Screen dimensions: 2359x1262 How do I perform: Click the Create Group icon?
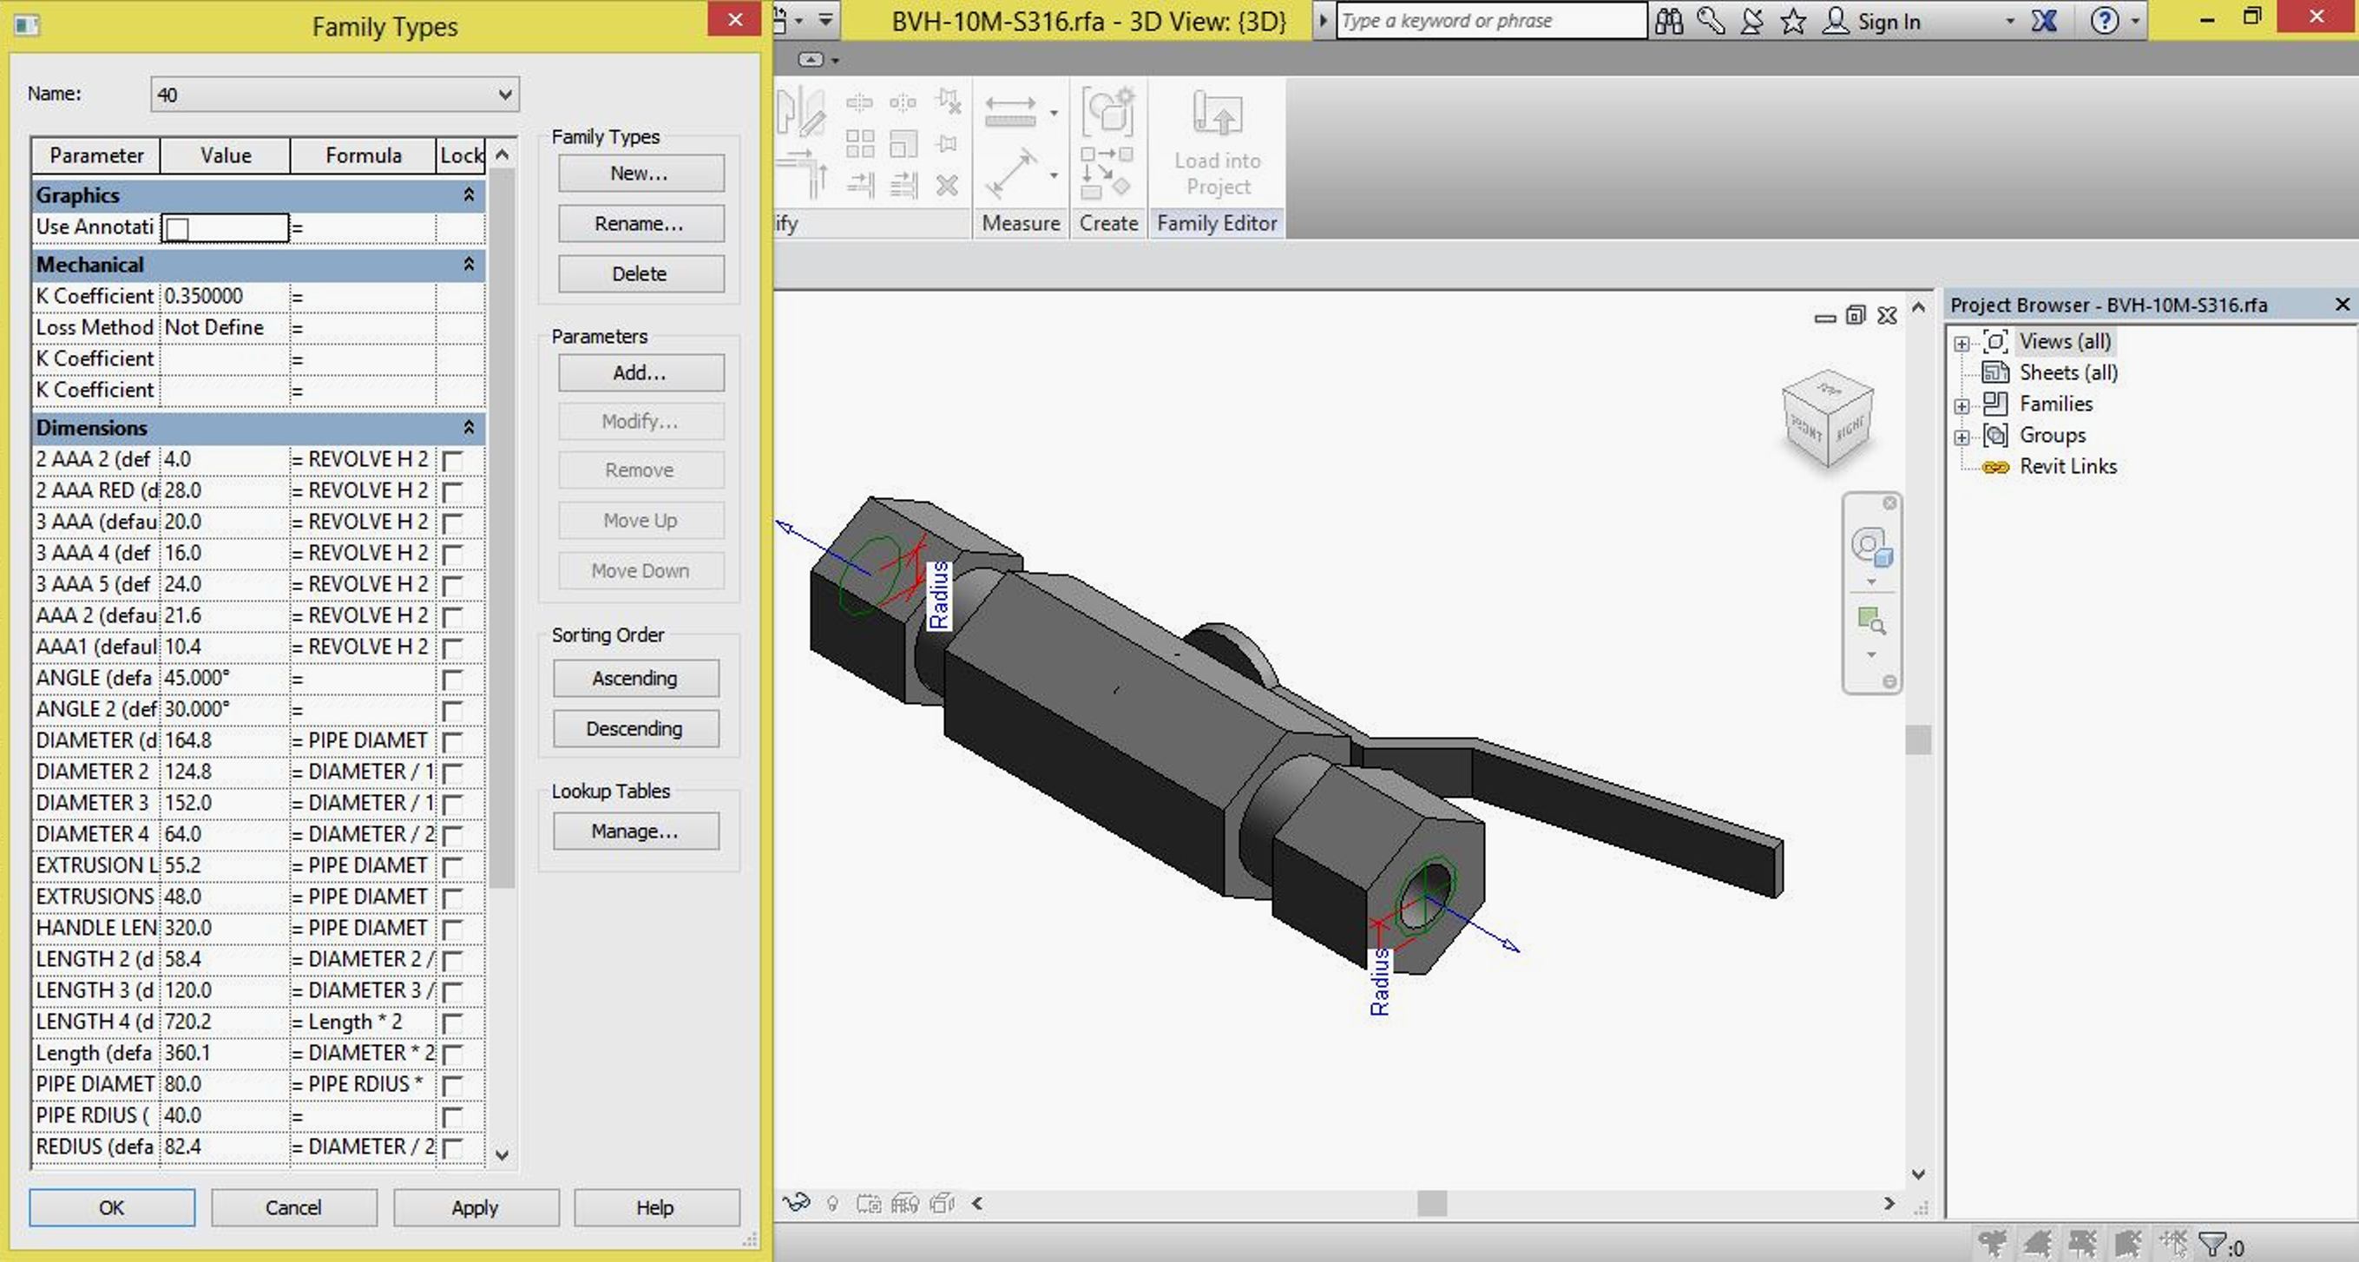[x=1107, y=112]
